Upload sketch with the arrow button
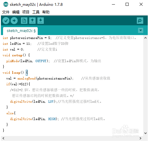 [14, 21]
